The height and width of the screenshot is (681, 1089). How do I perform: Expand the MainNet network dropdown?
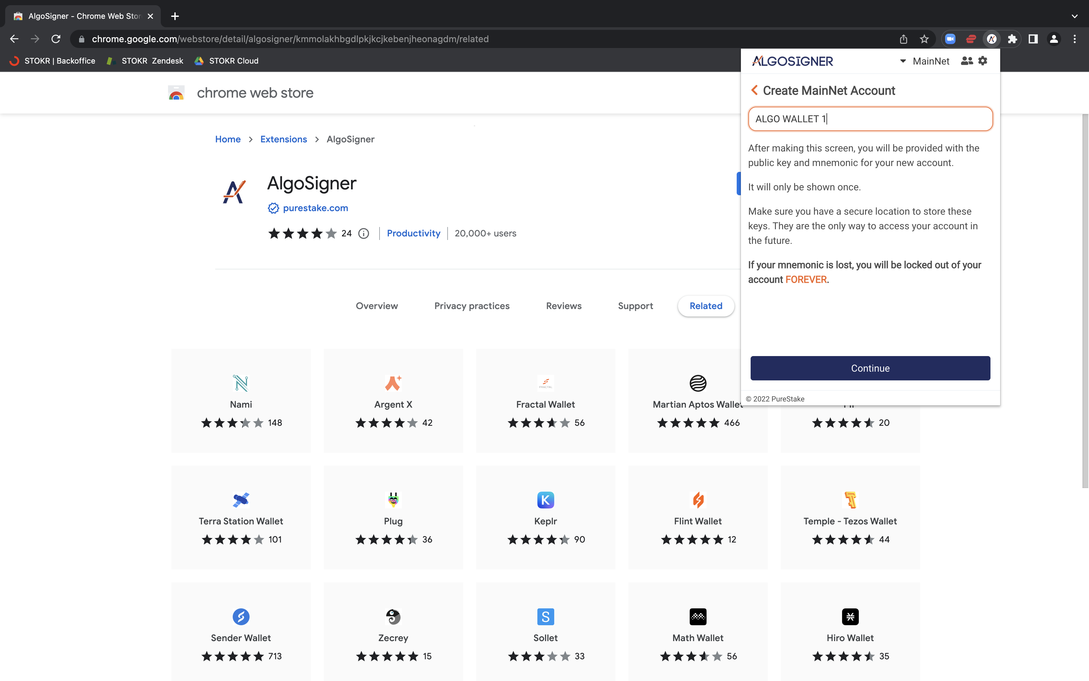click(924, 61)
